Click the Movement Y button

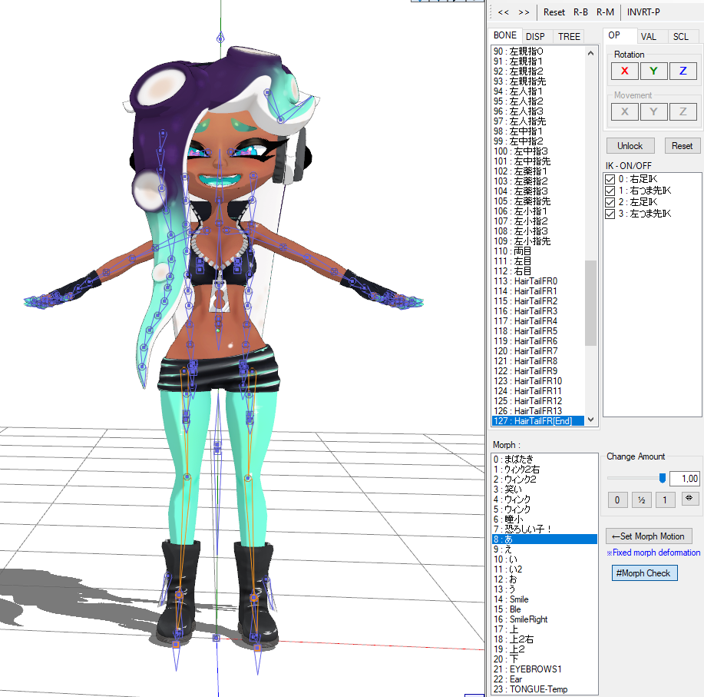(654, 111)
